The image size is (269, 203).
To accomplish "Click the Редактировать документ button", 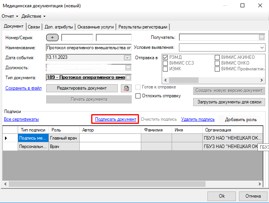I will point(82,88).
